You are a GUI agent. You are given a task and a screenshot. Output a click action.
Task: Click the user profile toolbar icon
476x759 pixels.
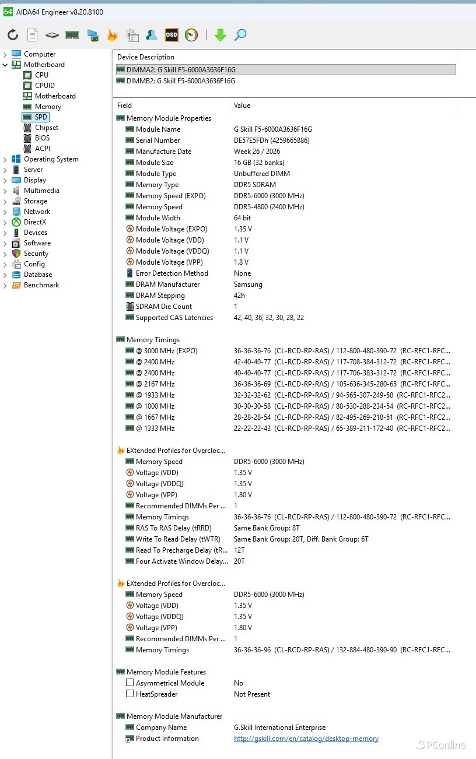152,35
